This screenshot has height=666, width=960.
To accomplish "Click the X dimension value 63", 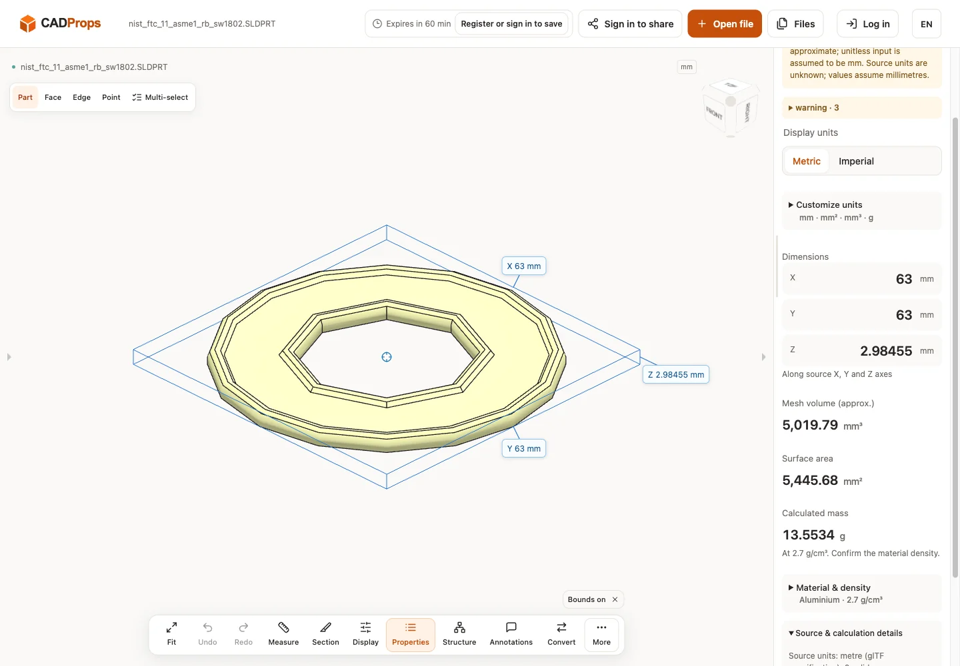I will click(x=903, y=279).
